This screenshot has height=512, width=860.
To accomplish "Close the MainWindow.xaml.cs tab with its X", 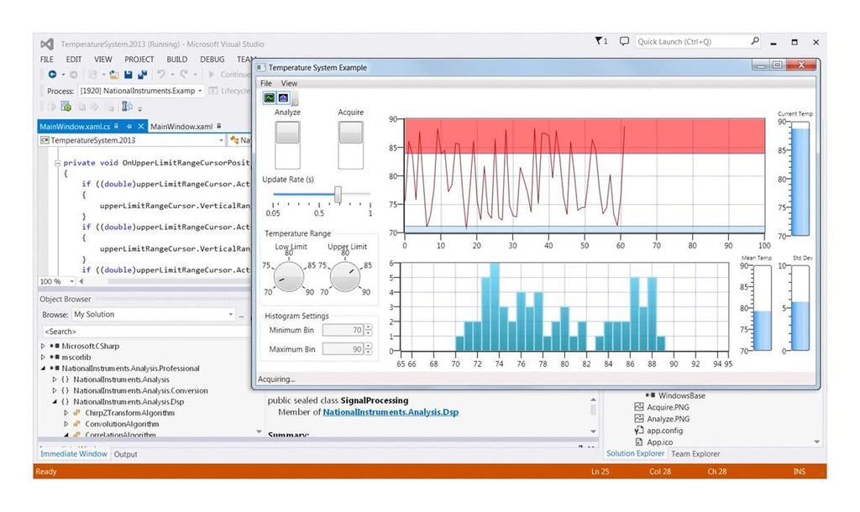I will [x=141, y=126].
